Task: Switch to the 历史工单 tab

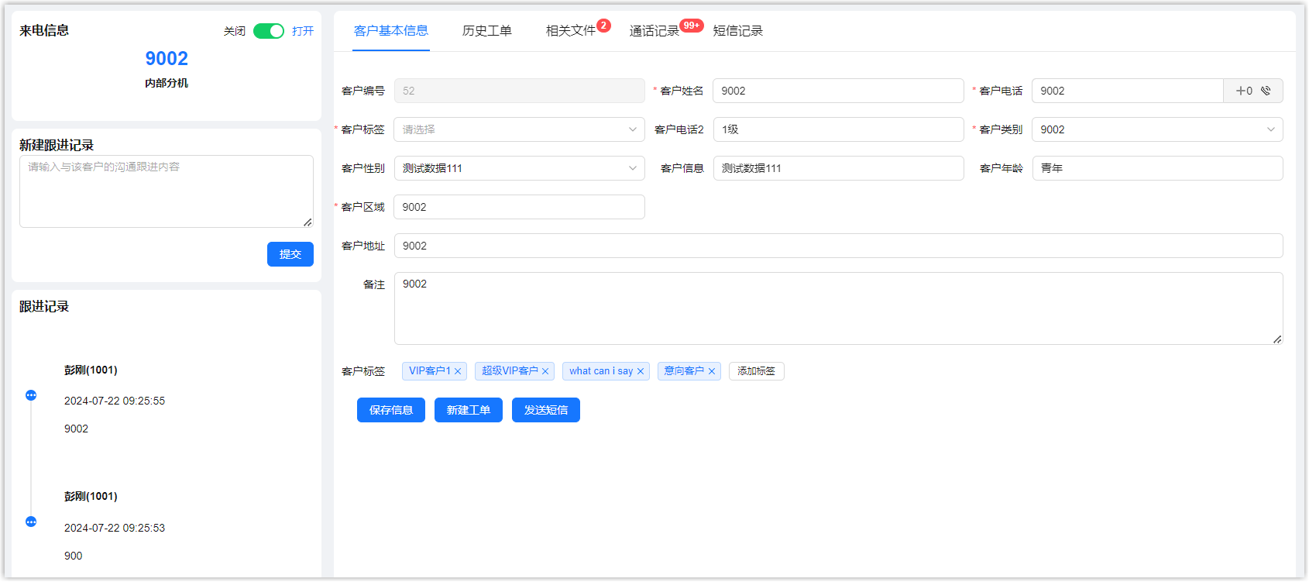Action: (x=486, y=31)
